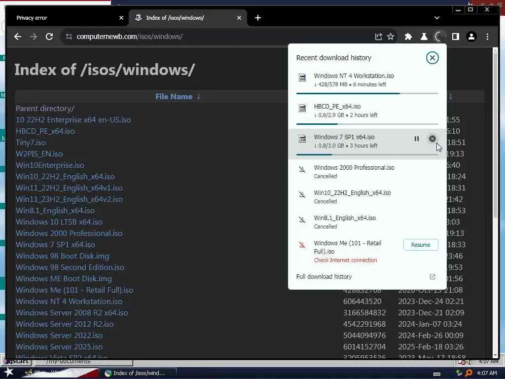The image size is (505, 379).
Task: Open Tiny7.iso link
Action: pos(31,143)
